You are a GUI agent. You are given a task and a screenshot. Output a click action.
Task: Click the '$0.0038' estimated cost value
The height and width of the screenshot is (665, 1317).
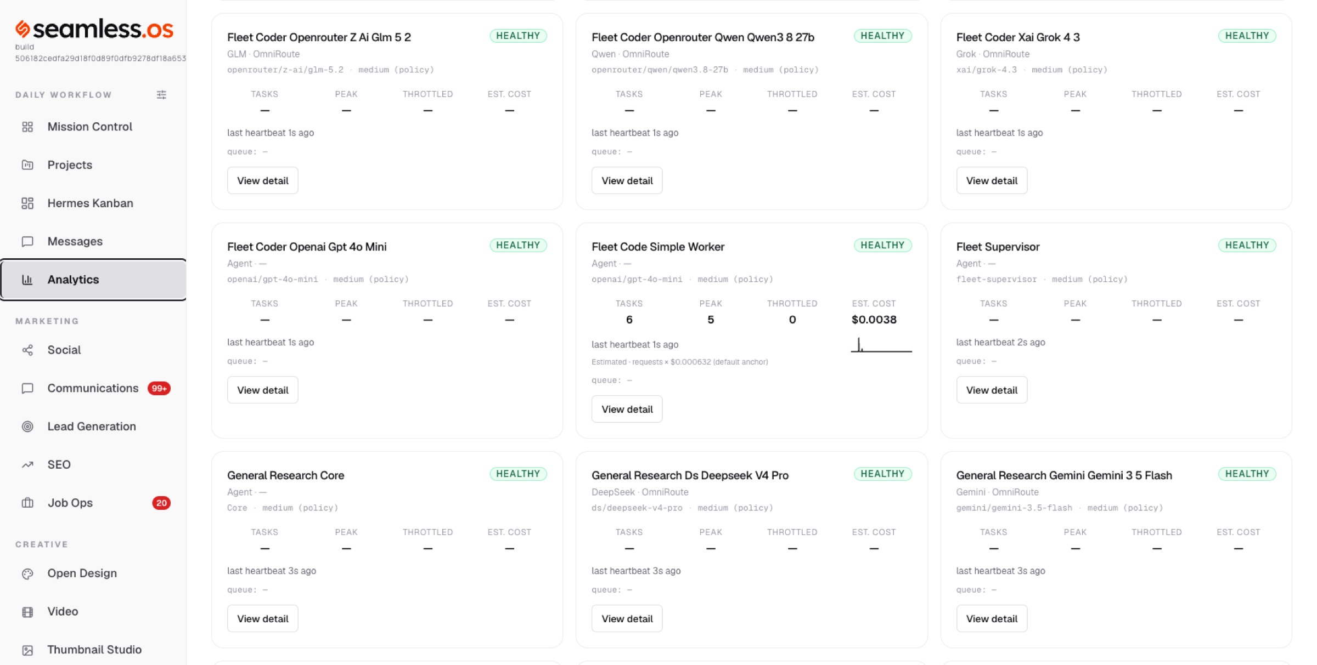coord(874,320)
